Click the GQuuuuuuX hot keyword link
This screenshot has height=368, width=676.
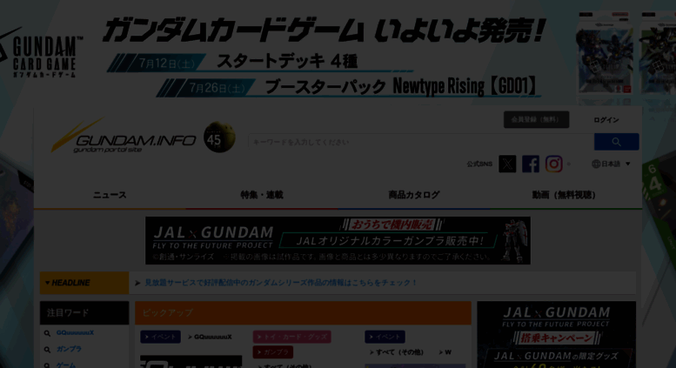(x=75, y=332)
